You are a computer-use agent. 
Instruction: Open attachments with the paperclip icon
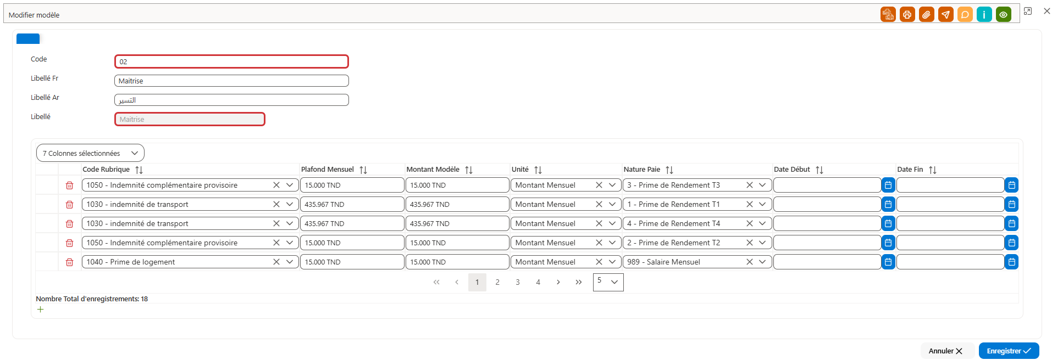coord(927,14)
